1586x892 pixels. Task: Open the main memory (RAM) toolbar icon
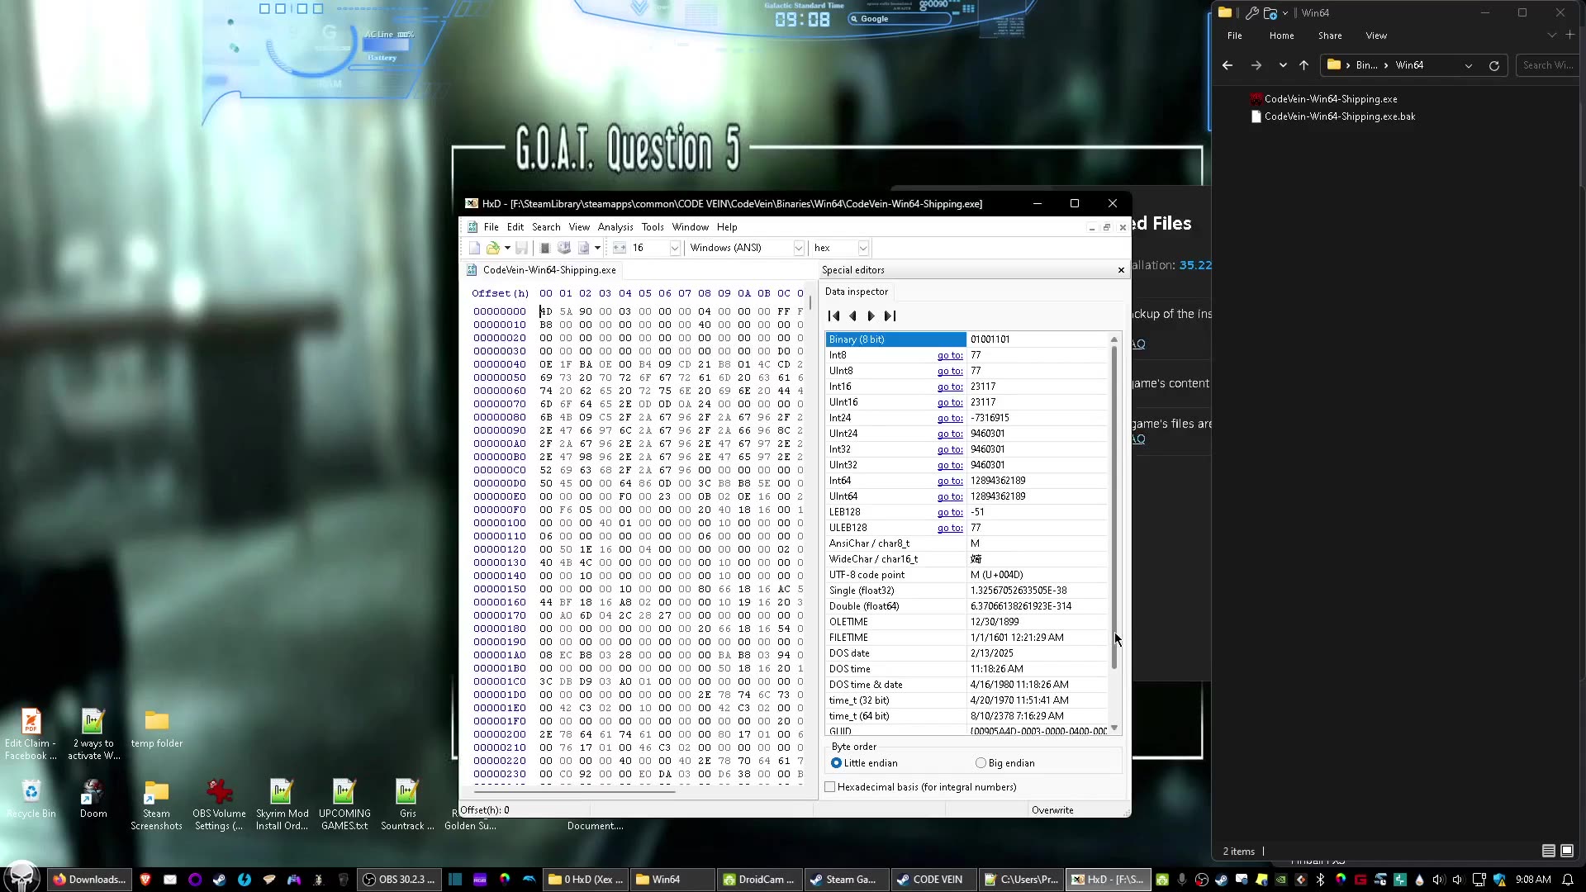tap(545, 248)
